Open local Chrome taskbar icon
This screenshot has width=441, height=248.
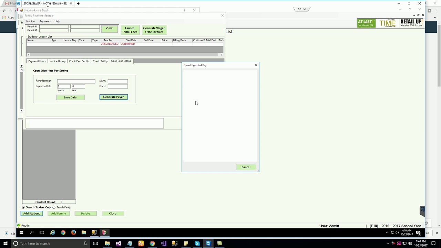point(152,244)
